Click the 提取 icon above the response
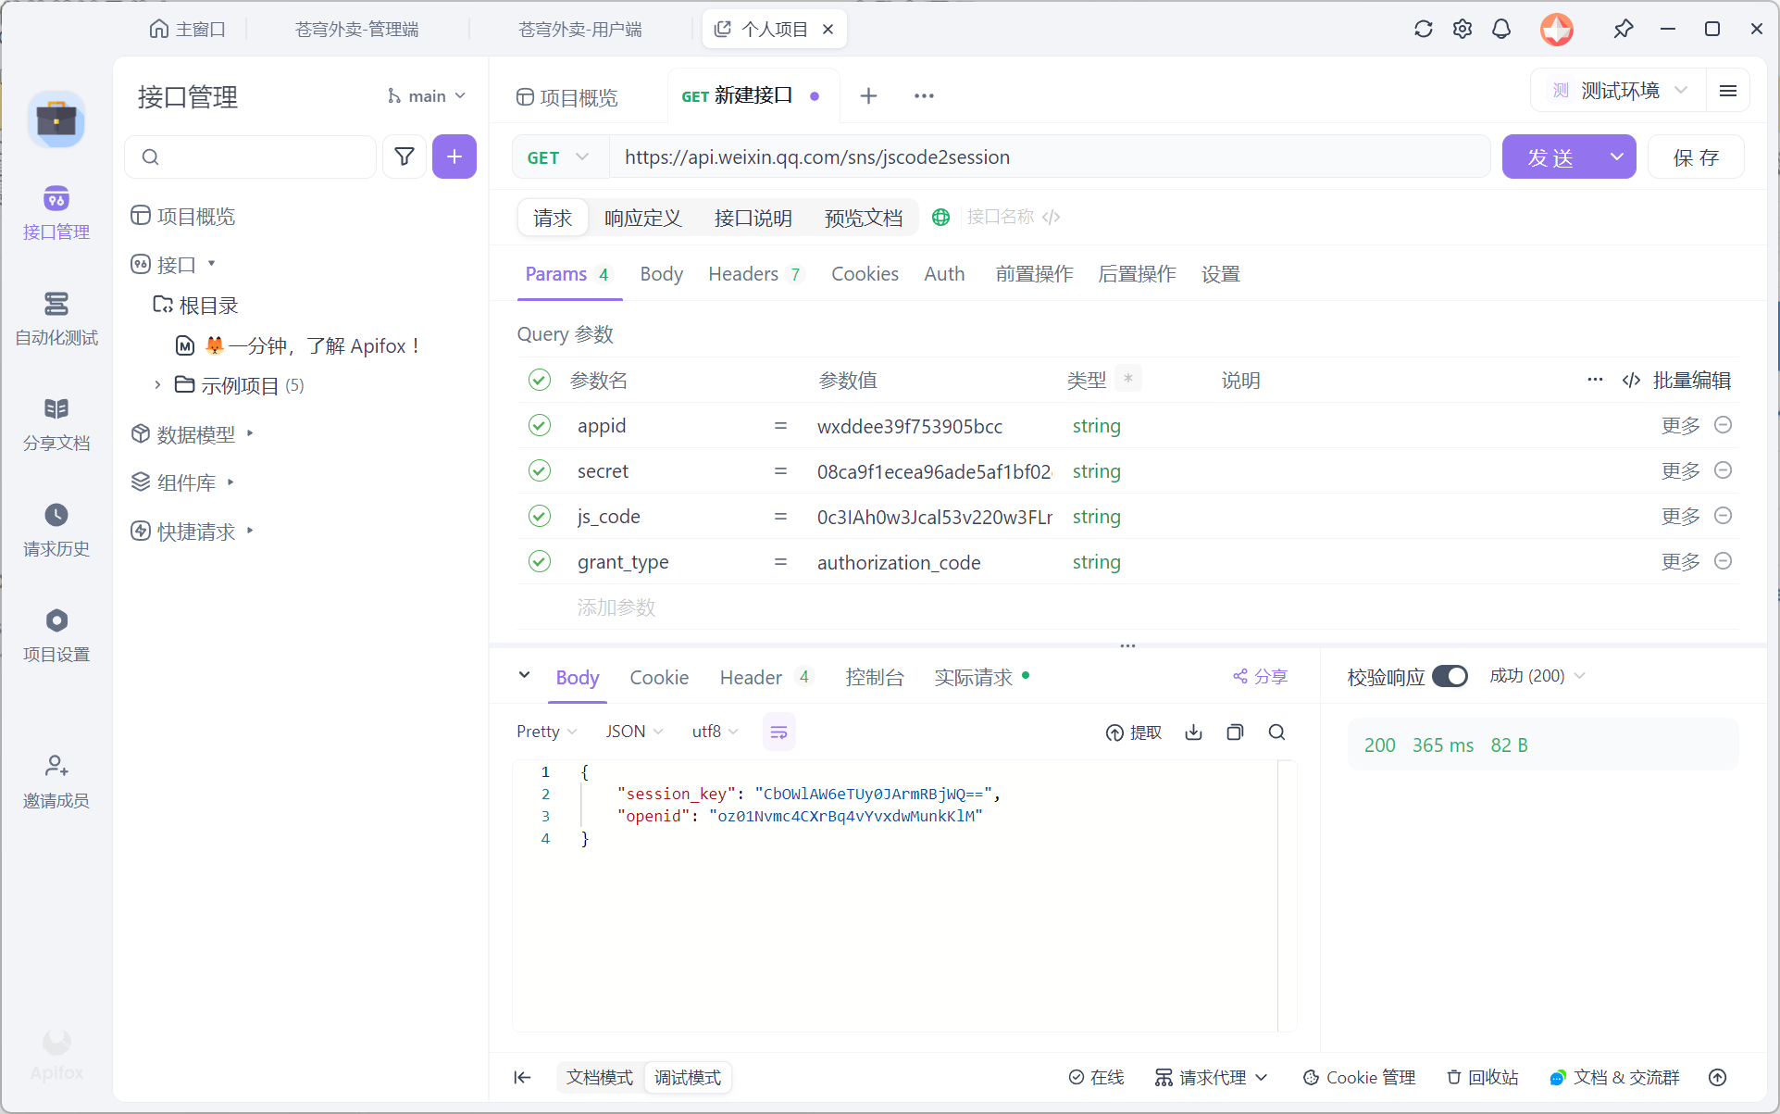Viewport: 1780px width, 1114px height. [1133, 732]
